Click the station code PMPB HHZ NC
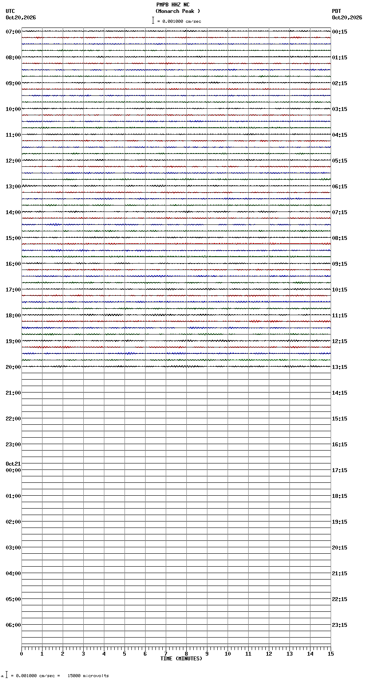Image resolution: width=365 pixels, height=681 pixels. click(x=173, y=5)
